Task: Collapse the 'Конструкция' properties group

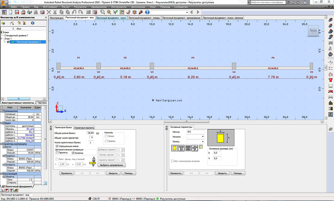Action: (x=1, y=173)
